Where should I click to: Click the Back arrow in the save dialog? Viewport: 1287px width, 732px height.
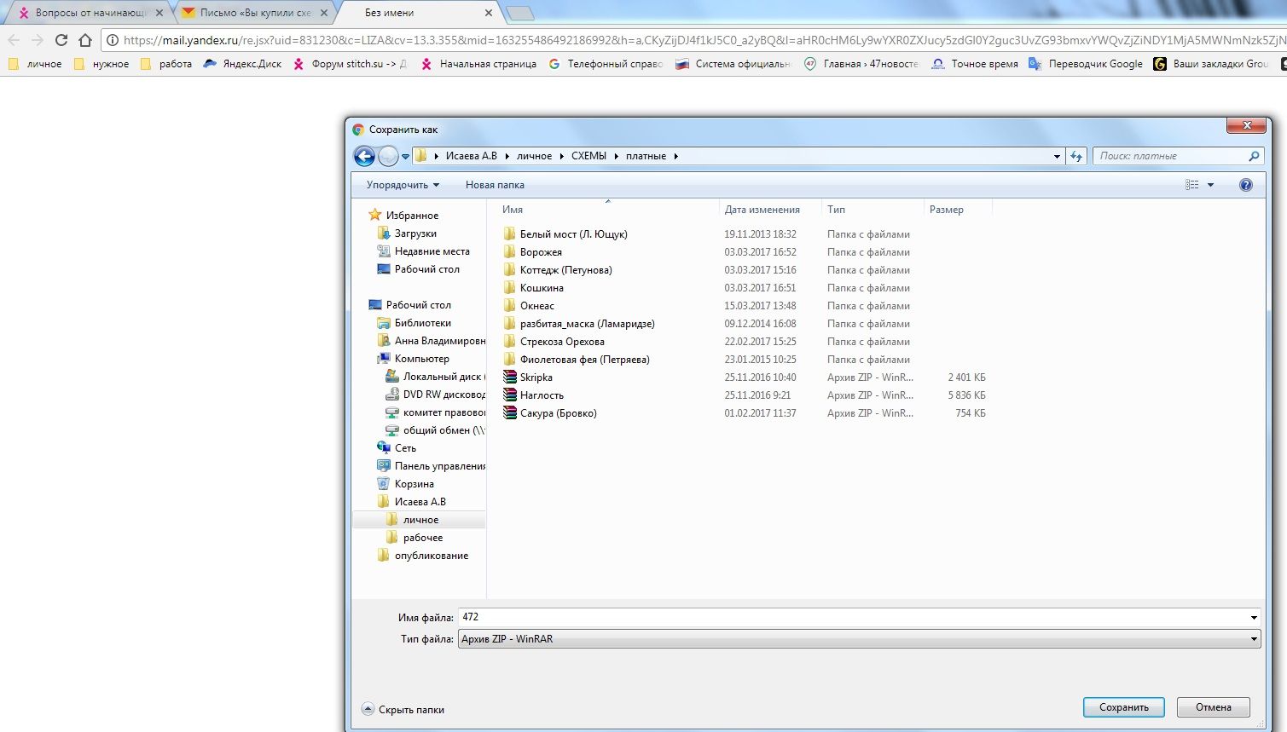(x=364, y=156)
